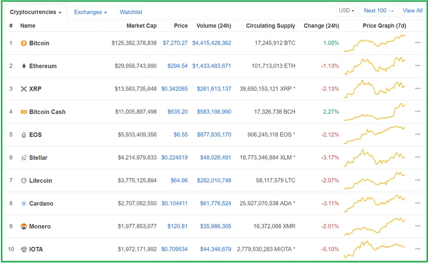Click the Monero logo icon
The width and height of the screenshot is (428, 263).
[x=24, y=226]
